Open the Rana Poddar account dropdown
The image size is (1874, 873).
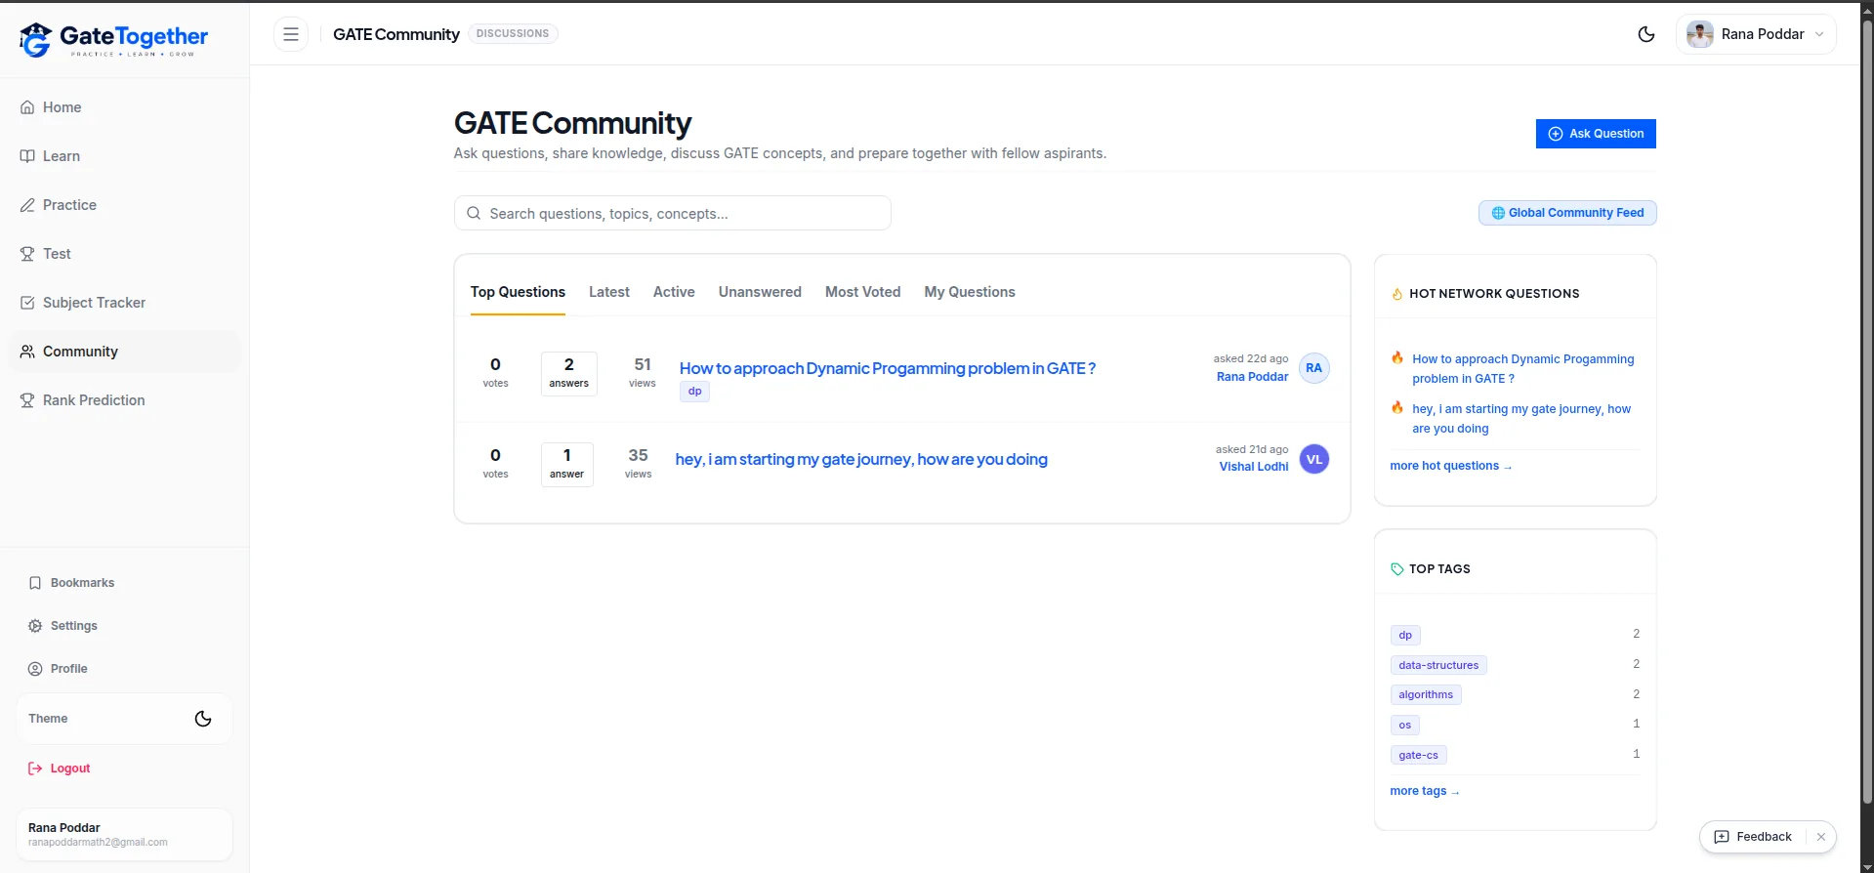coord(1756,34)
